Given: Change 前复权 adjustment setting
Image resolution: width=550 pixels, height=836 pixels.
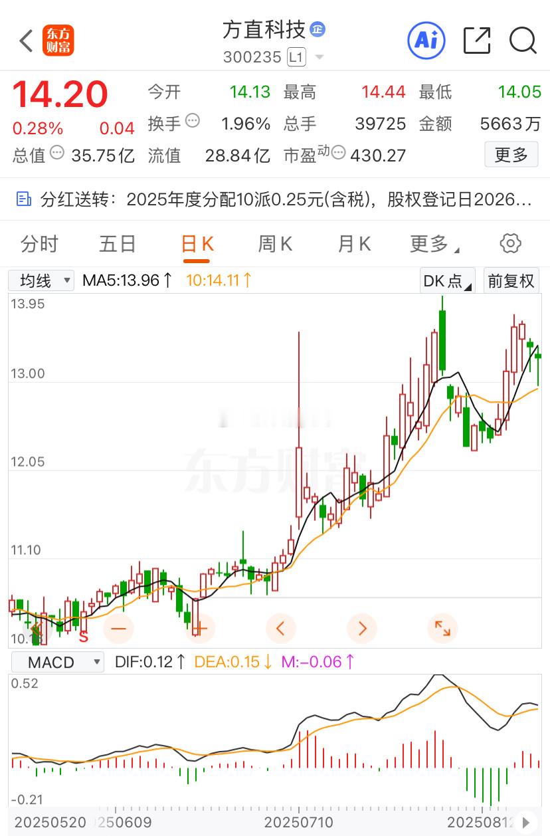Looking at the screenshot, I should (x=511, y=280).
